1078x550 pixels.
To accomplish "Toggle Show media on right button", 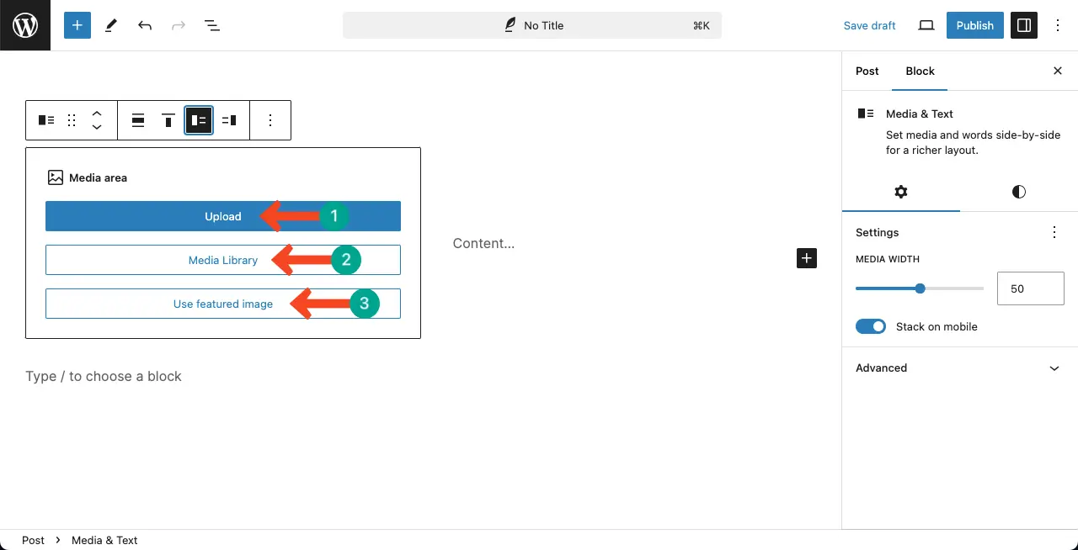I will (x=229, y=120).
